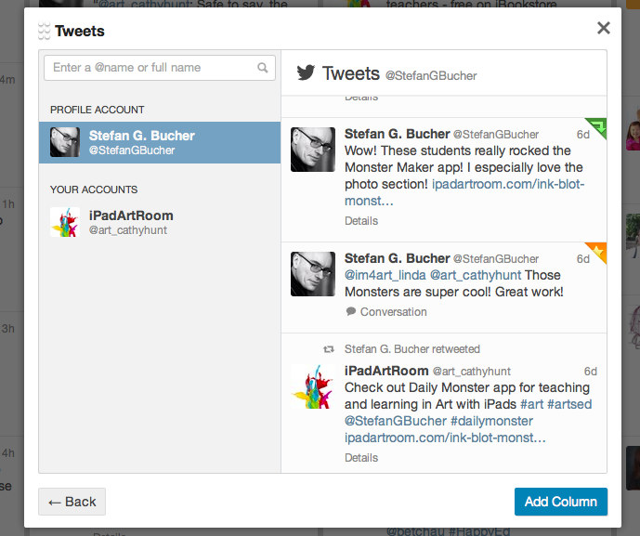
Task: Click the search magnifier icon
Action: coord(263,68)
